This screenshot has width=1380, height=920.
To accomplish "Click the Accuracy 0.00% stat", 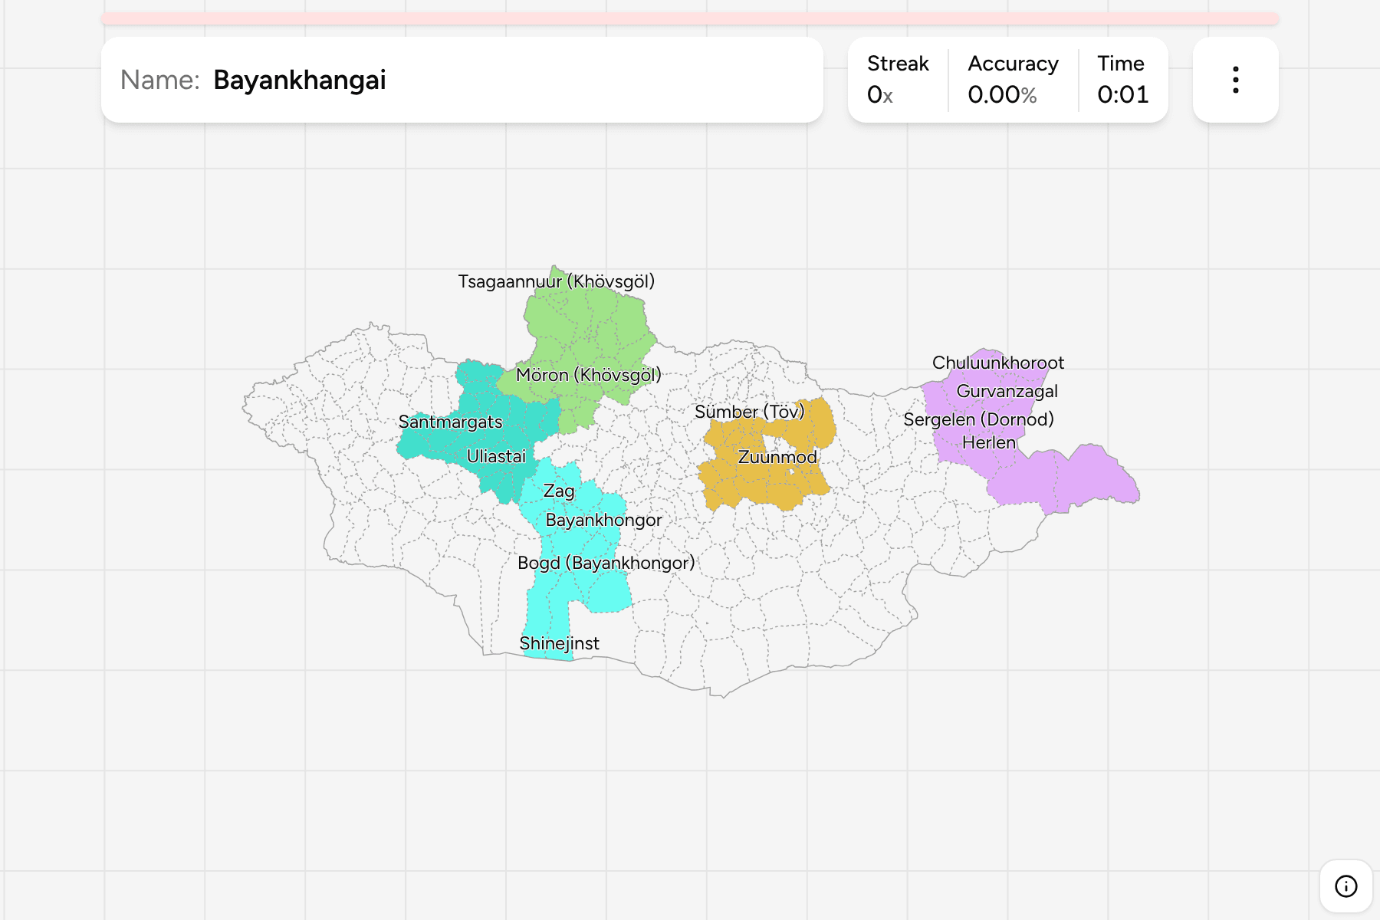I will (1013, 80).
